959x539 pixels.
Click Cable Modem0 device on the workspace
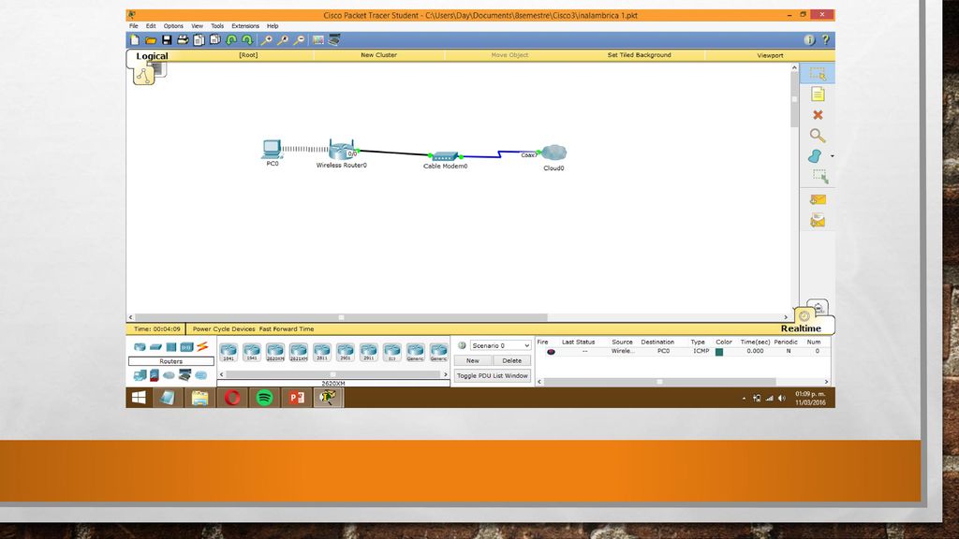point(445,156)
